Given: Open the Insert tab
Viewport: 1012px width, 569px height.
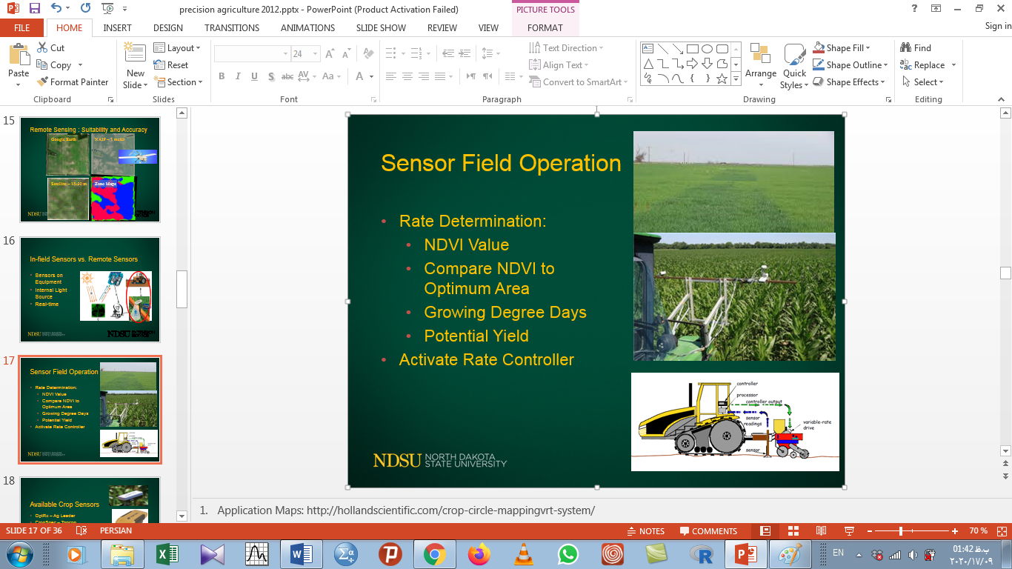Looking at the screenshot, I should click(118, 27).
